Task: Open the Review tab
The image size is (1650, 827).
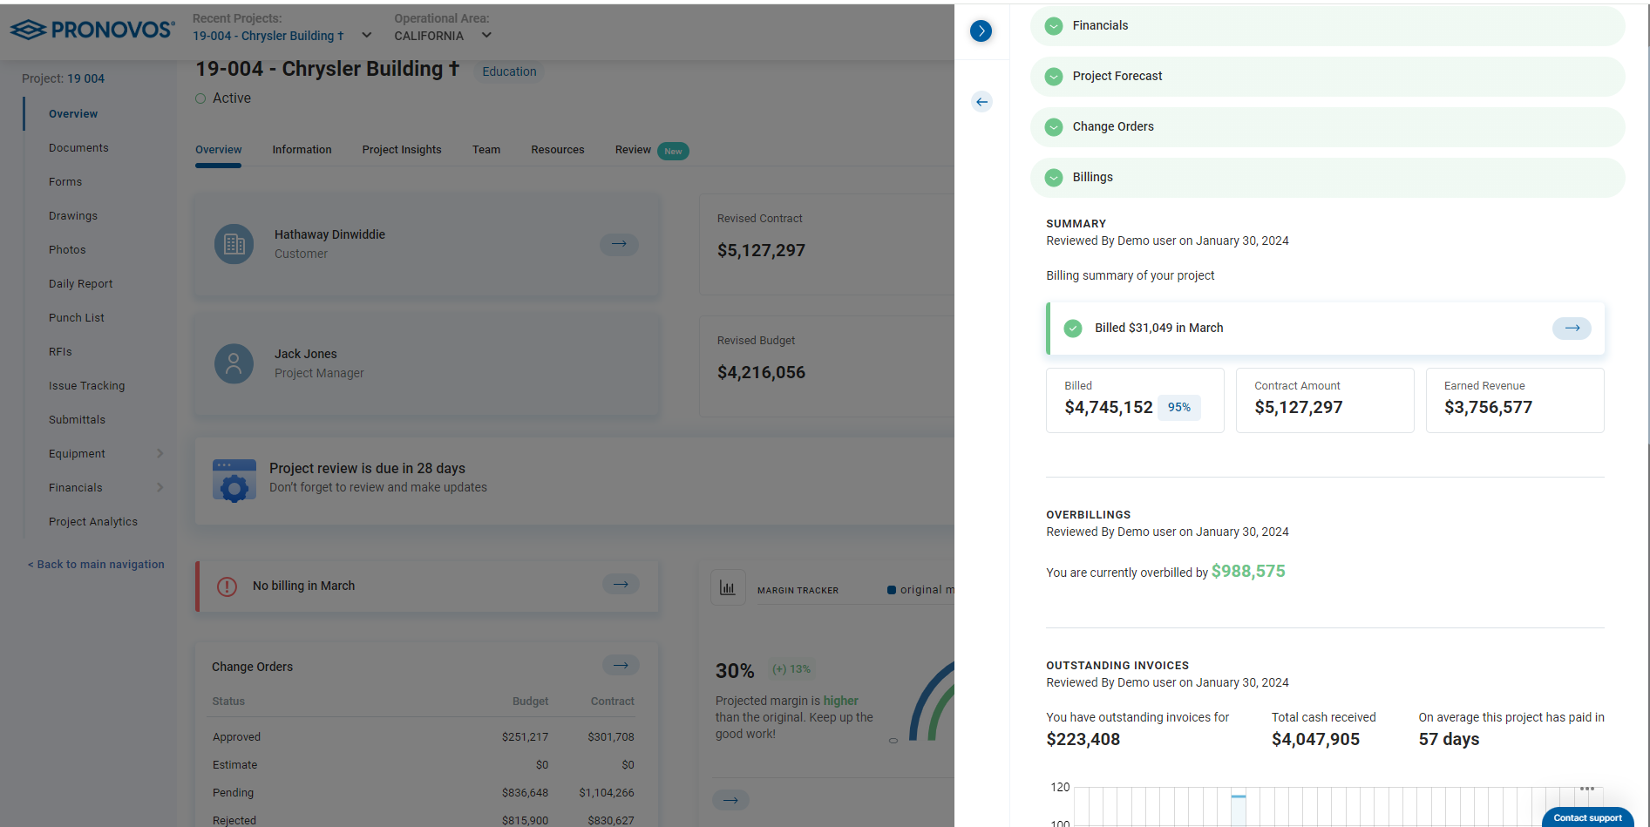Action: (x=633, y=150)
